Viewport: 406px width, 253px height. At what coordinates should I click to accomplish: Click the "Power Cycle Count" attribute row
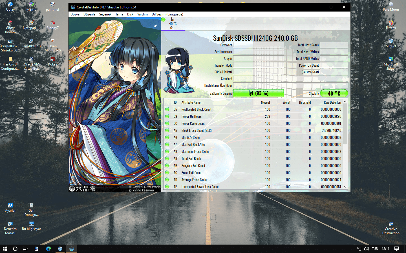[253, 123]
